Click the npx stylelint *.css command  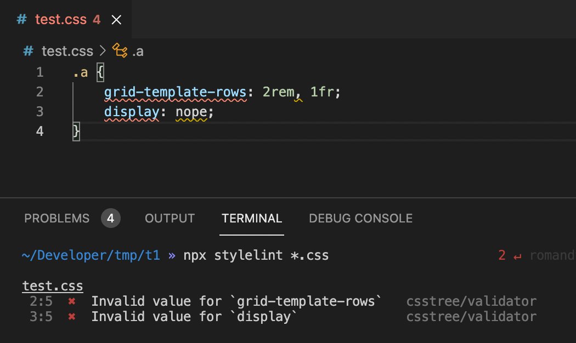click(x=256, y=255)
